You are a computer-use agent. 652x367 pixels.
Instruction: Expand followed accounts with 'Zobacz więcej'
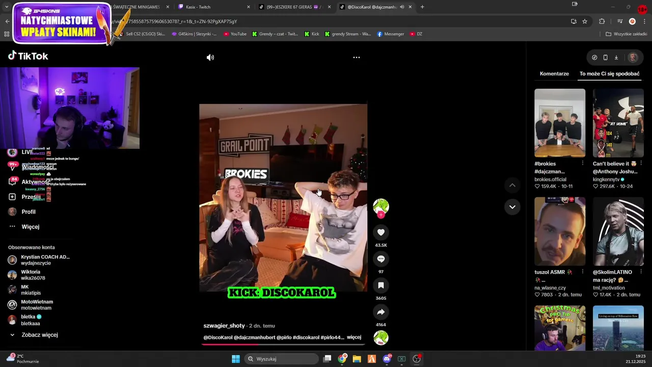click(x=34, y=335)
